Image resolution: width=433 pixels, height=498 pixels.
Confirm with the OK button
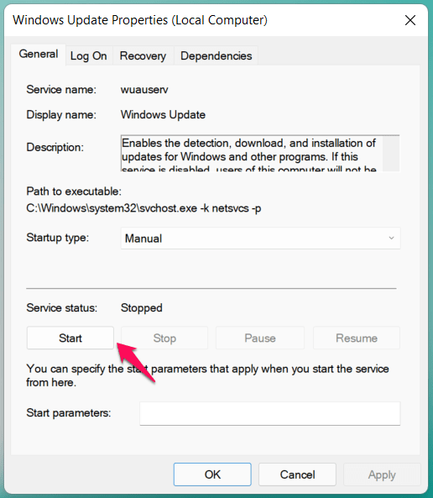coord(212,474)
